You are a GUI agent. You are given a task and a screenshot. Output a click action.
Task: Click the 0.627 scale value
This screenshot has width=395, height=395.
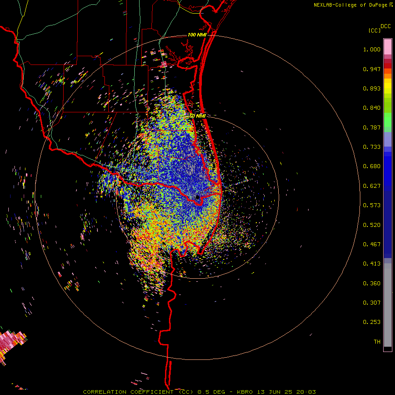pyautogui.click(x=372, y=186)
